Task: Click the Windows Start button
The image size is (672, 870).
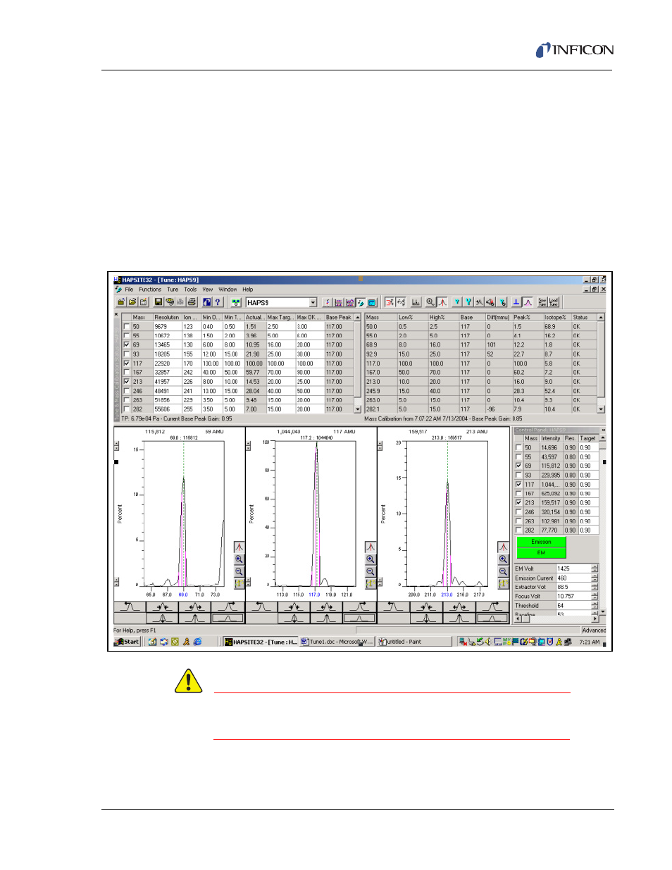Action: (127, 642)
